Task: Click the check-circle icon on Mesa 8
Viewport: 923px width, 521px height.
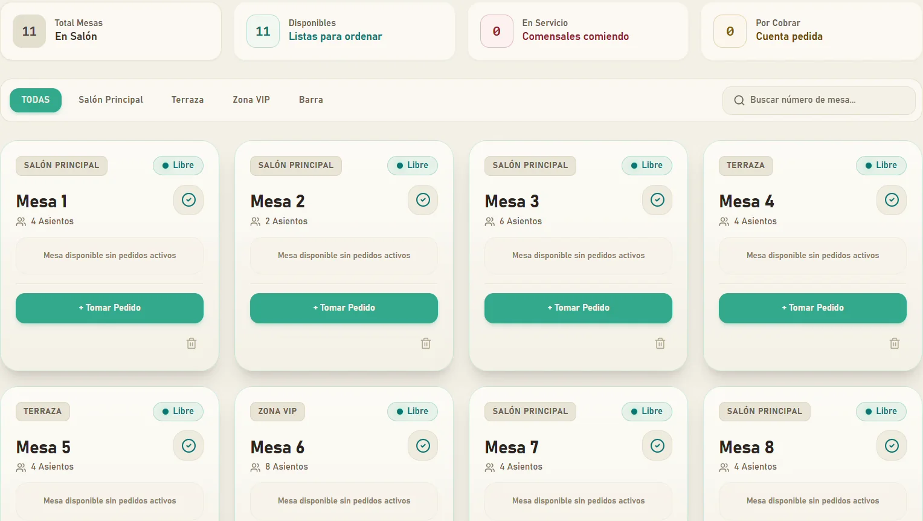Action: [892, 446]
